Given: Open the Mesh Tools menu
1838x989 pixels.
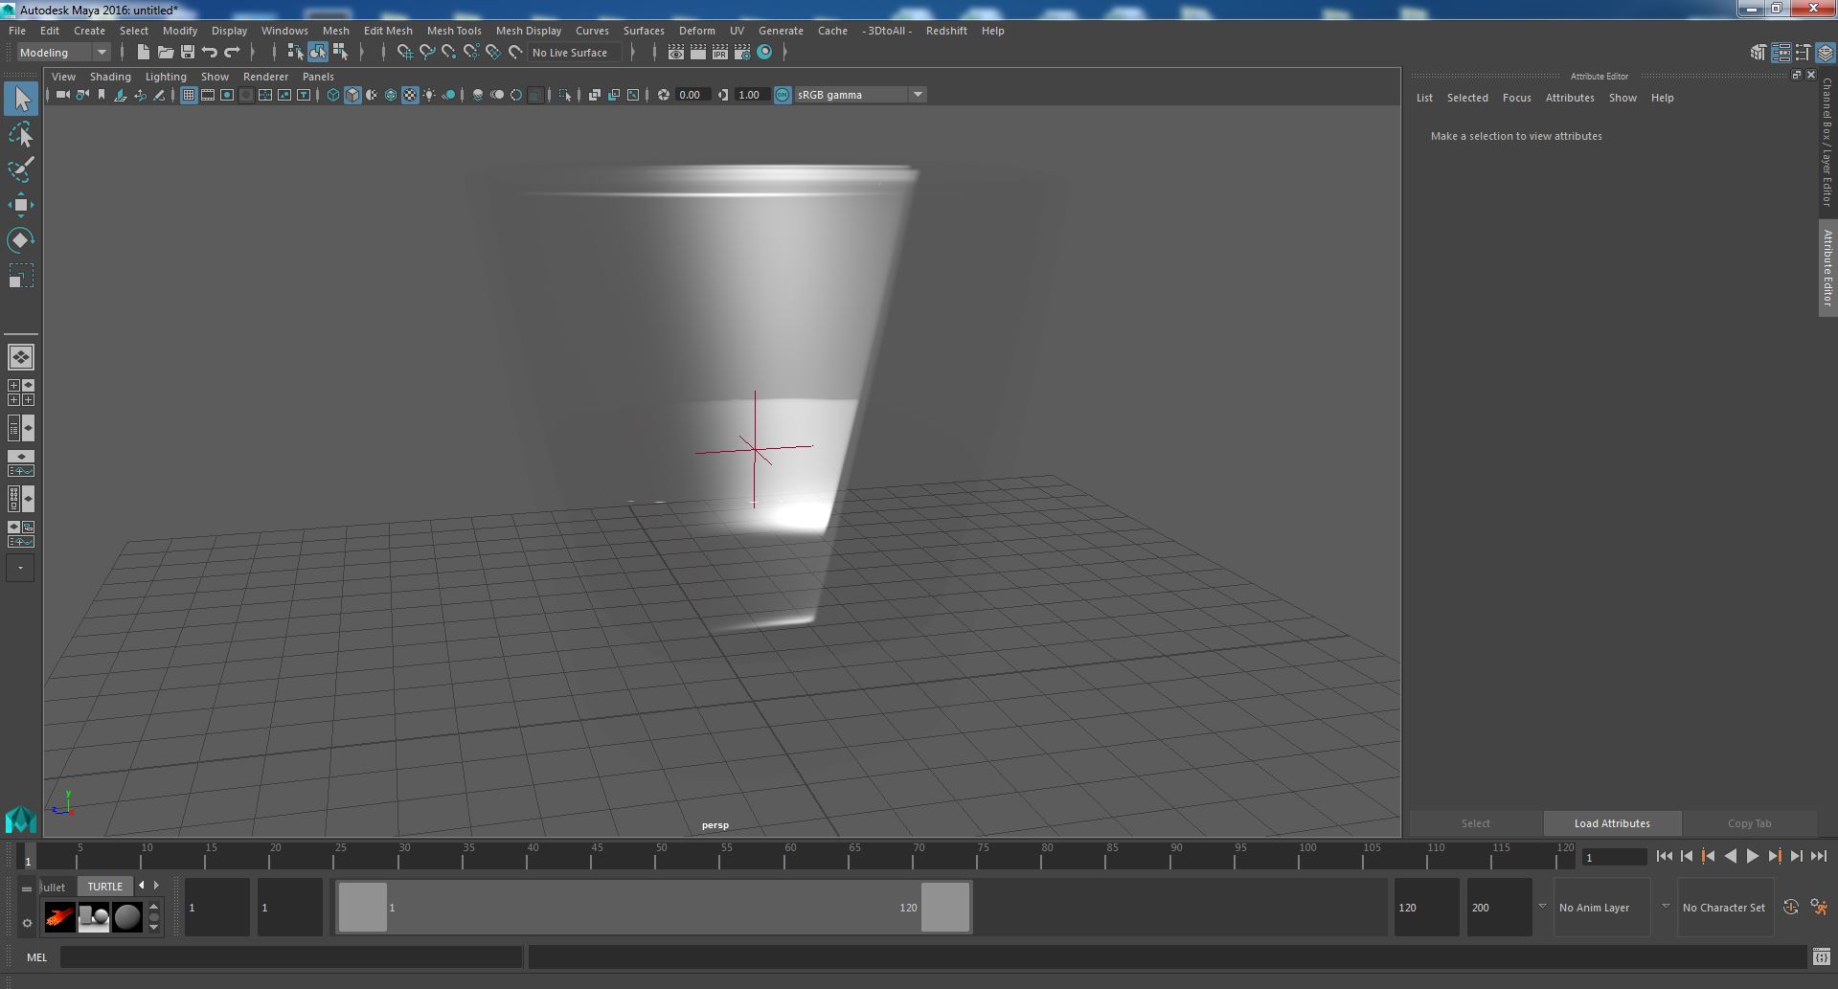Looking at the screenshot, I should point(454,31).
